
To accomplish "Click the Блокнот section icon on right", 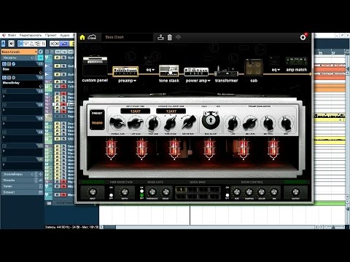I will coord(40,192).
